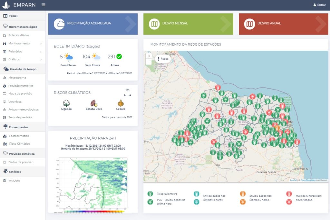Screen dimensions: 330x220
Task: Click the teal 3-hours legend pluviometer icon
Action: tap(196, 194)
